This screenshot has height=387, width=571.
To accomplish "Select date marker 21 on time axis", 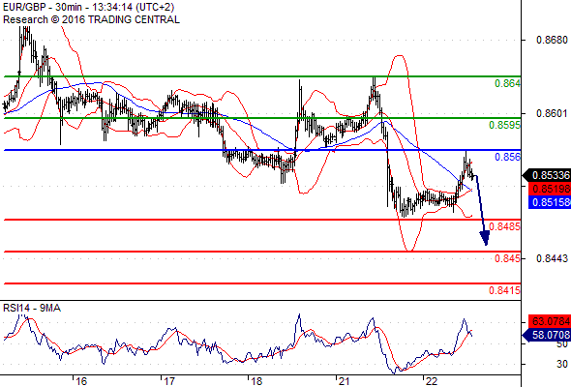I will point(344,381).
